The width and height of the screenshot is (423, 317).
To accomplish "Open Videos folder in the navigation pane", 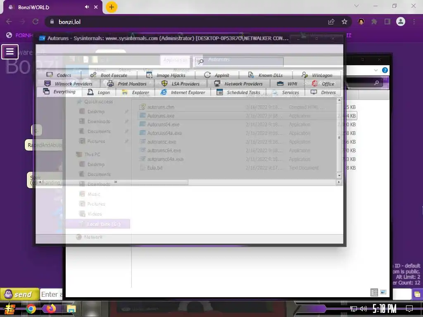I will 95,214.
